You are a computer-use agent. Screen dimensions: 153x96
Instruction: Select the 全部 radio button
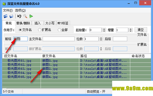coord(59,30)
